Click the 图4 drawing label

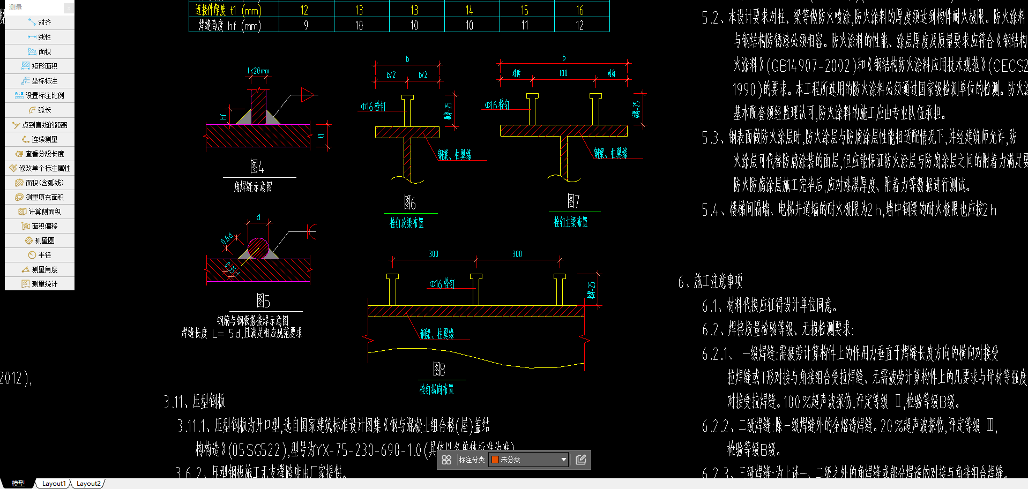(x=257, y=167)
